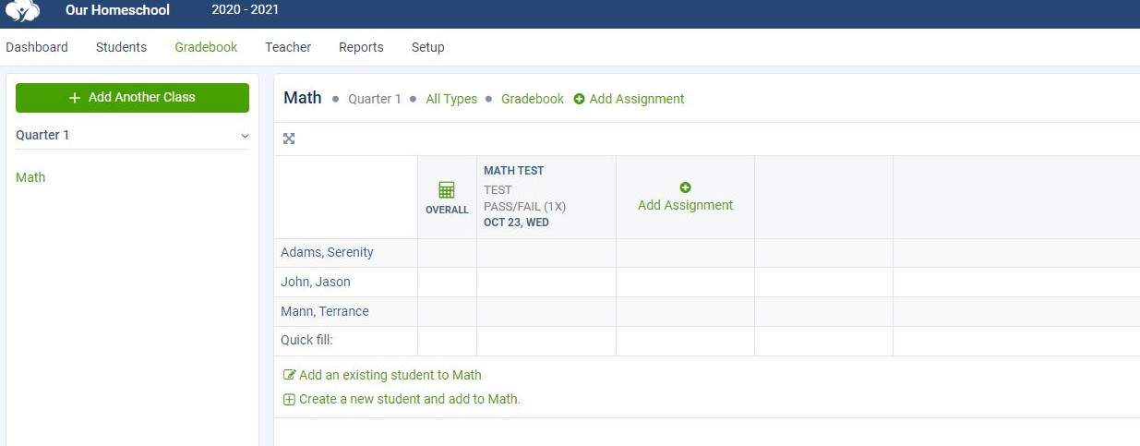
Task: Click the Our Homeschool title
Action: point(117,10)
